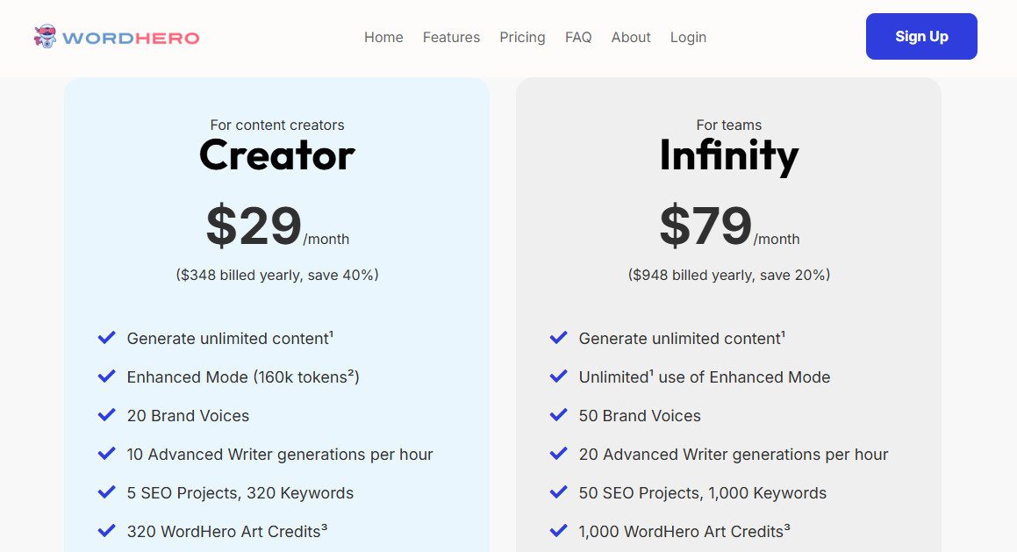This screenshot has width=1017, height=552.
Task: Click the checkmark beside 1,000 WordHero Art Credits
Action: pyautogui.click(x=558, y=530)
